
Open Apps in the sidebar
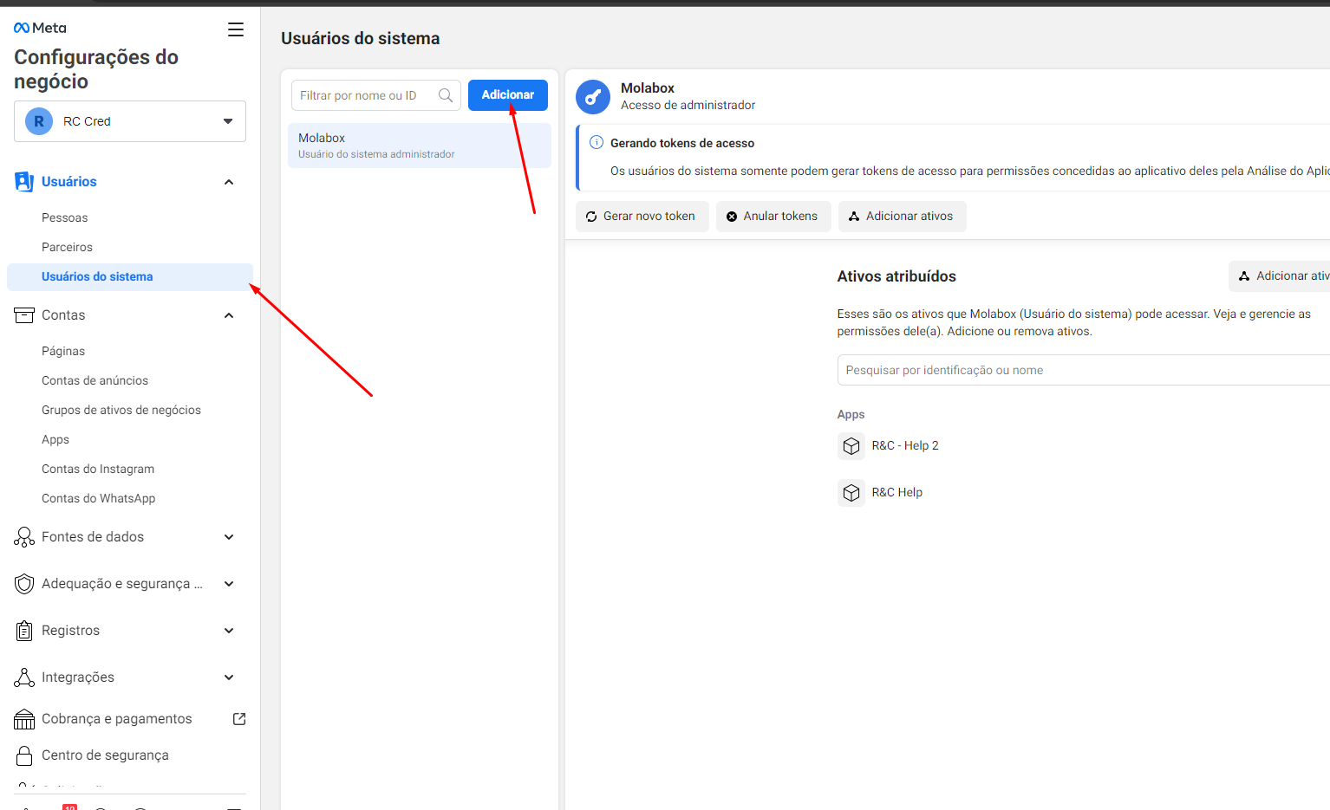click(55, 439)
